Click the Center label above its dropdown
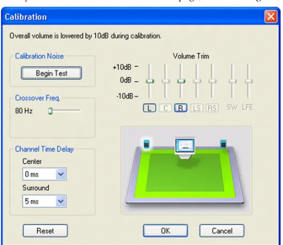283x245 pixels. tap(32, 162)
